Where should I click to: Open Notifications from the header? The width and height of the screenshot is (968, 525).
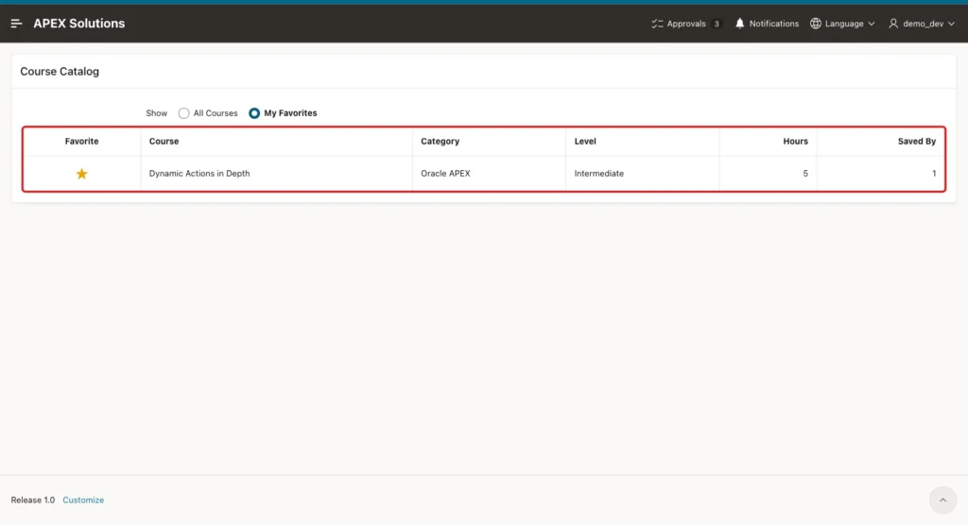[x=767, y=24]
